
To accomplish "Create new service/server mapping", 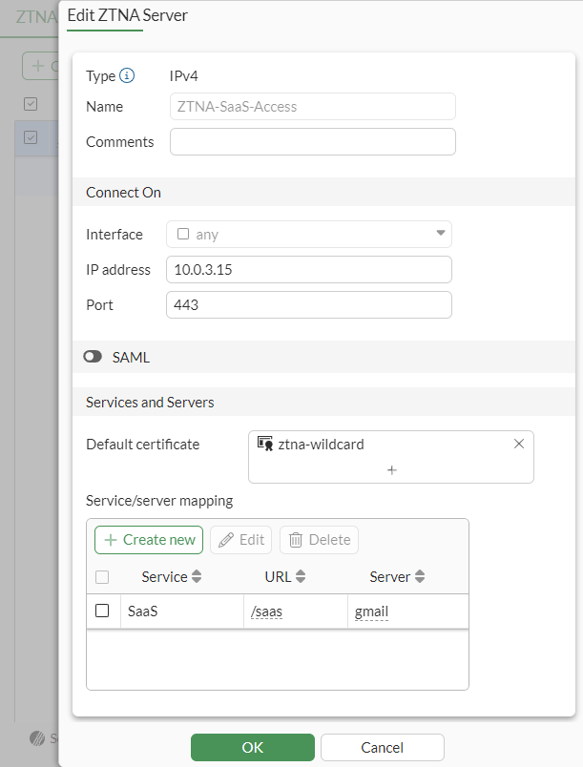I will (149, 540).
